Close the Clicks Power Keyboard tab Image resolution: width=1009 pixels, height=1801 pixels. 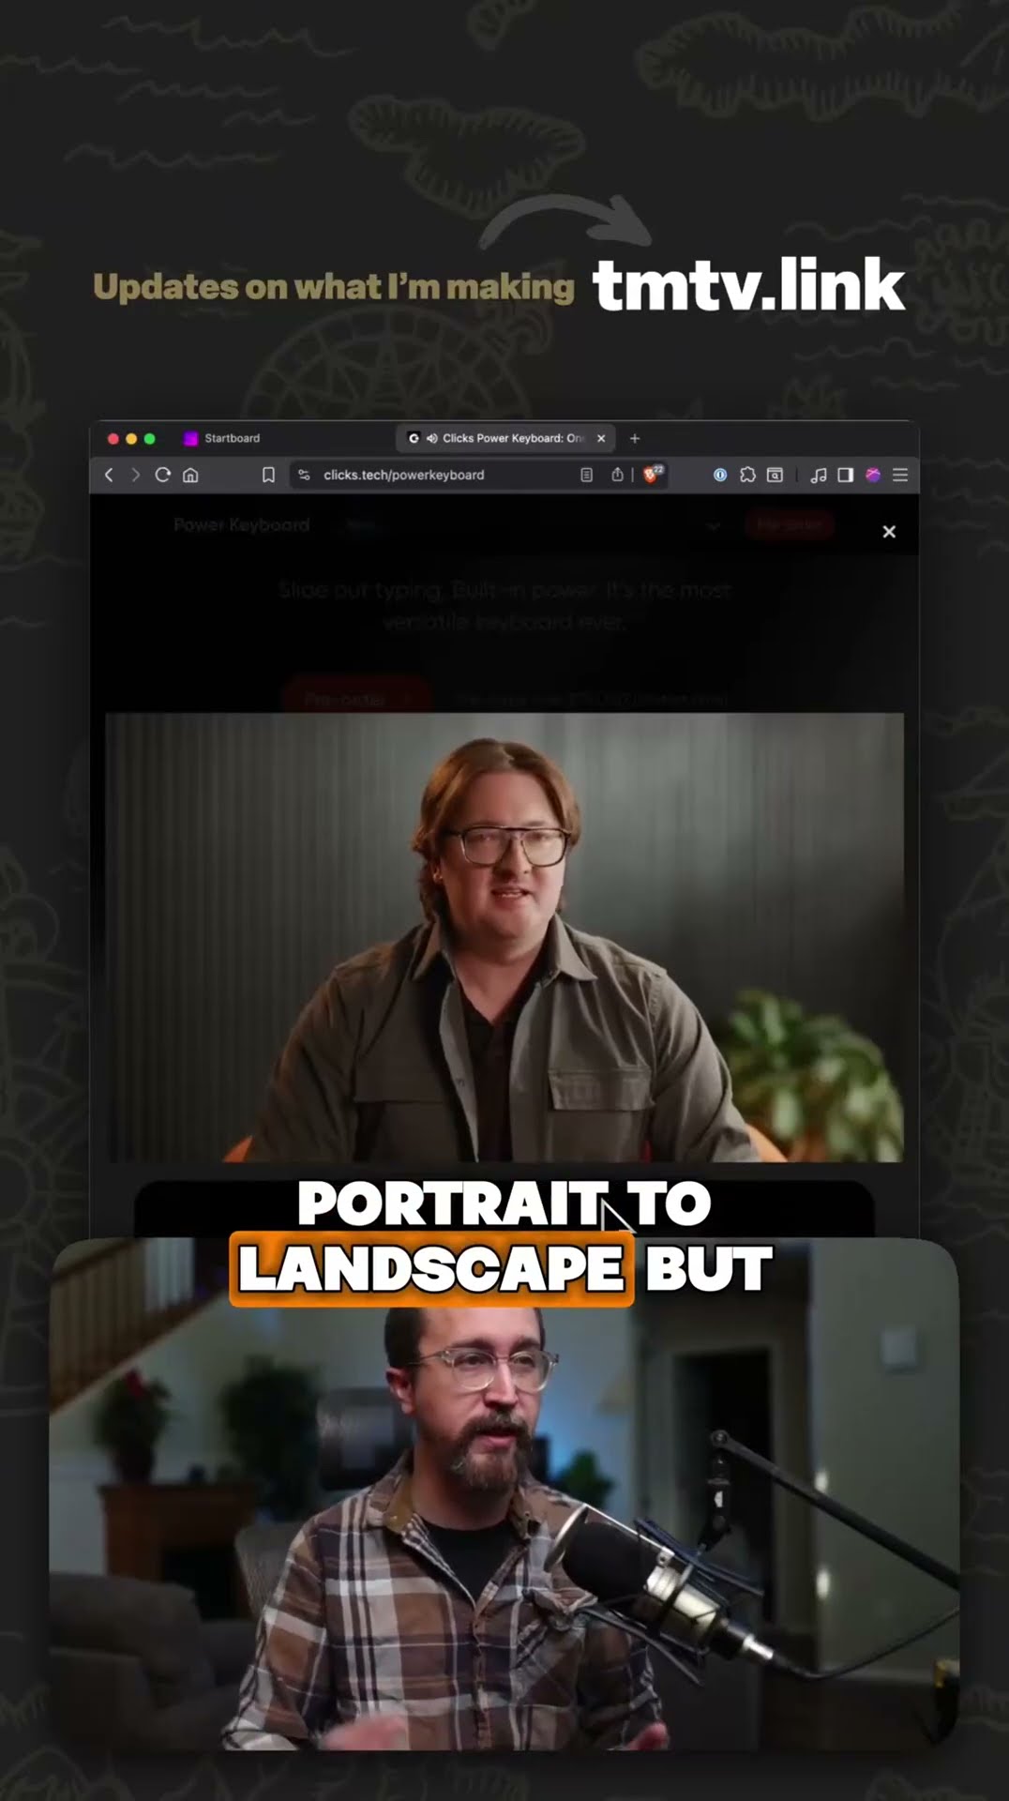click(x=601, y=438)
